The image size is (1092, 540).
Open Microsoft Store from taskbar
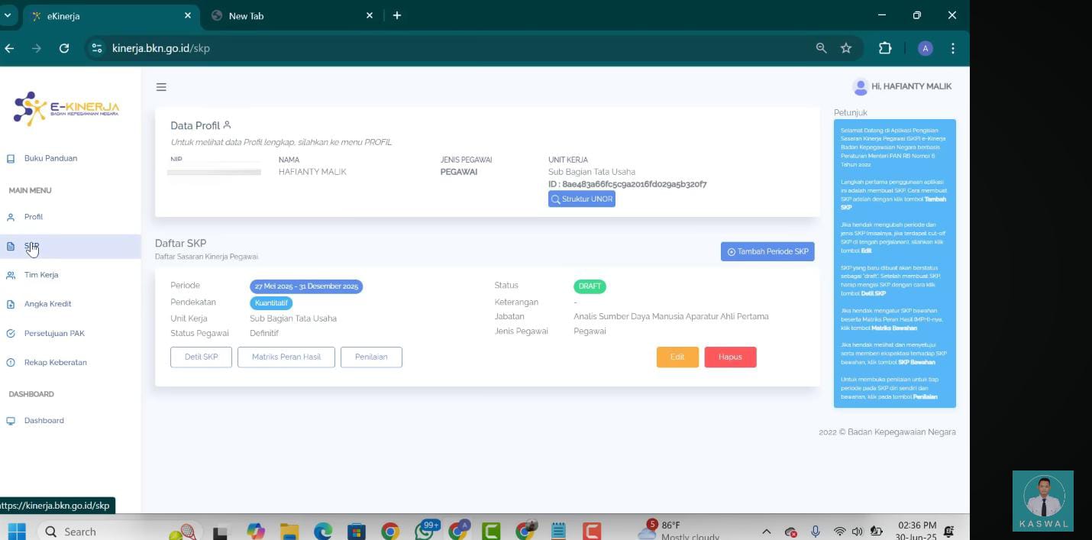tap(356, 532)
